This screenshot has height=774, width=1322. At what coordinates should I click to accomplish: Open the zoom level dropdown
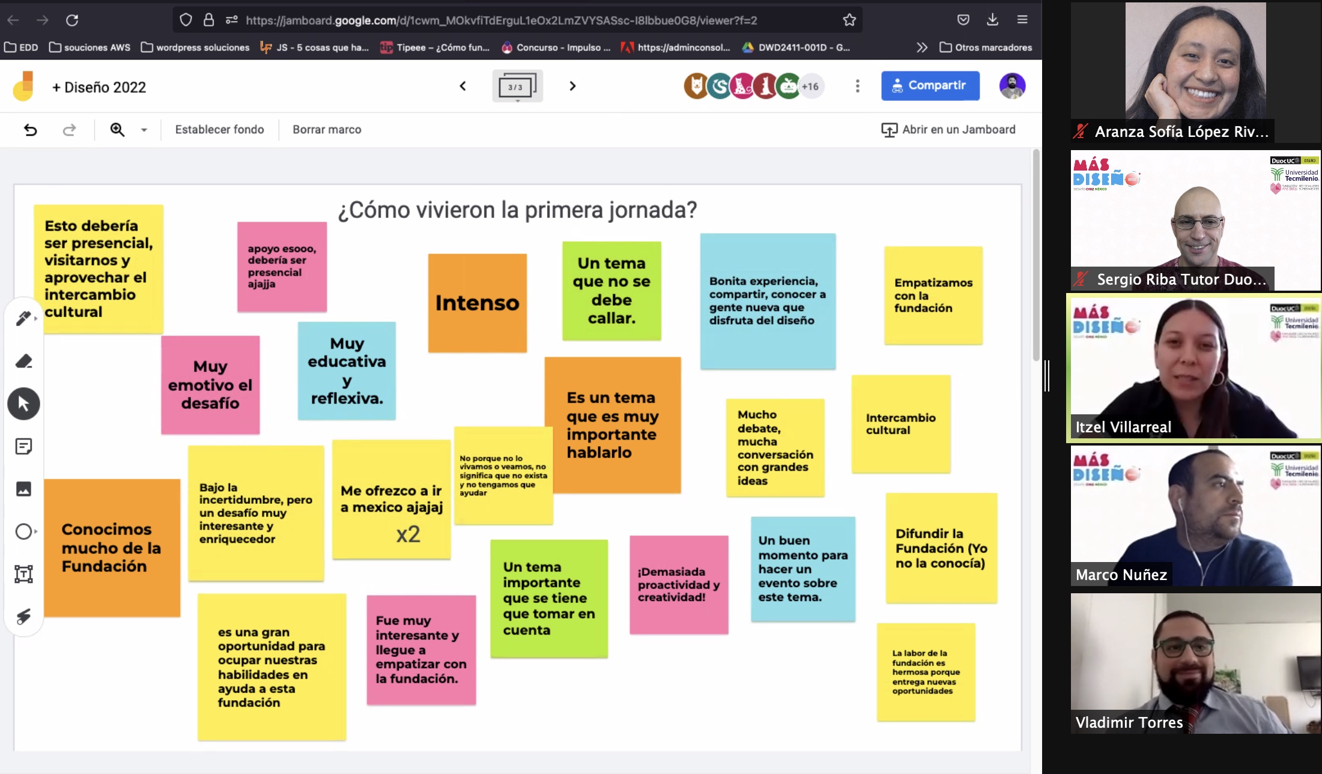click(143, 129)
